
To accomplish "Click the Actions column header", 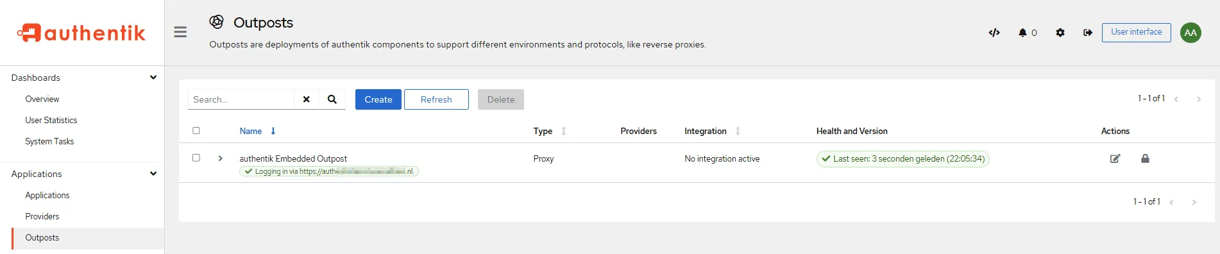I will pos(1115,131).
